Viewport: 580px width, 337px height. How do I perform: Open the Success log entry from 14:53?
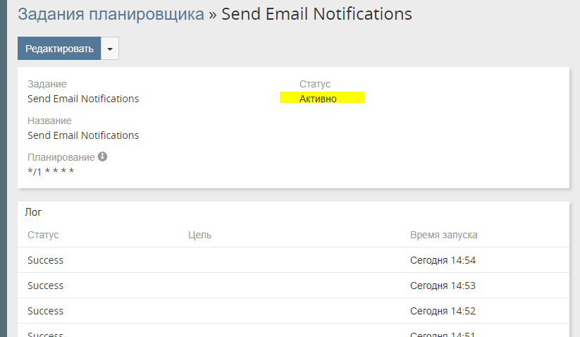click(45, 286)
